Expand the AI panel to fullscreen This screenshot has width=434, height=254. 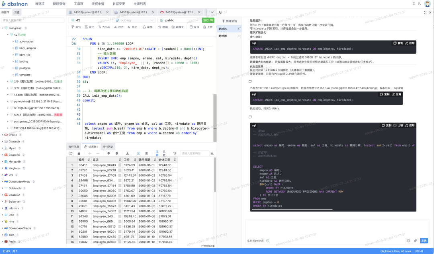click(x=425, y=12)
